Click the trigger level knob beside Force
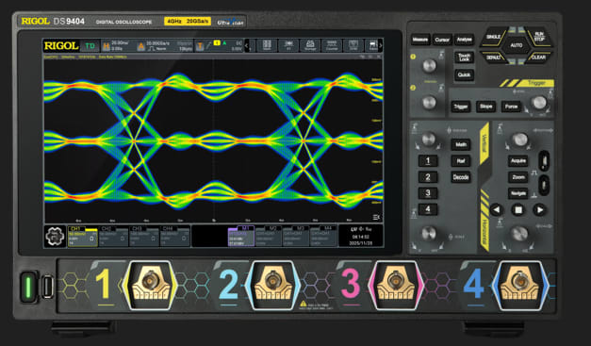This screenshot has width=591, height=346. (539, 102)
